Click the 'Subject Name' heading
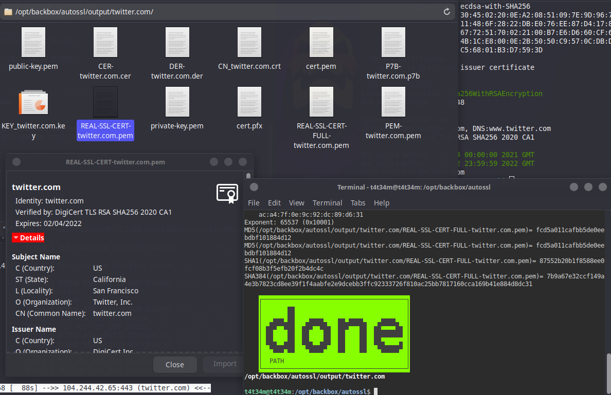The height and width of the screenshot is (395, 611). coord(36,257)
